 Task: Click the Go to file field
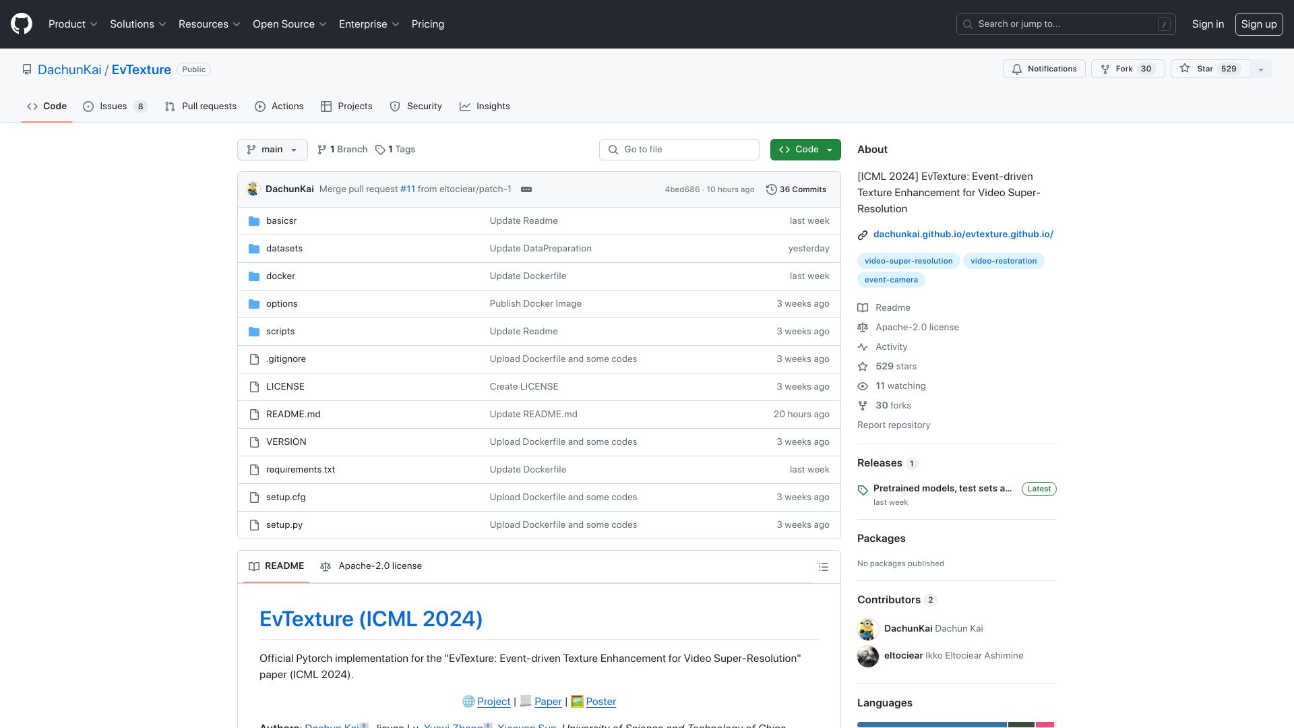click(x=679, y=150)
